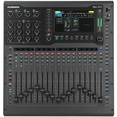Viewport: 117px width, 117px height.
Task: Select the green-lit first Layer key
Action: click(x=10, y=92)
